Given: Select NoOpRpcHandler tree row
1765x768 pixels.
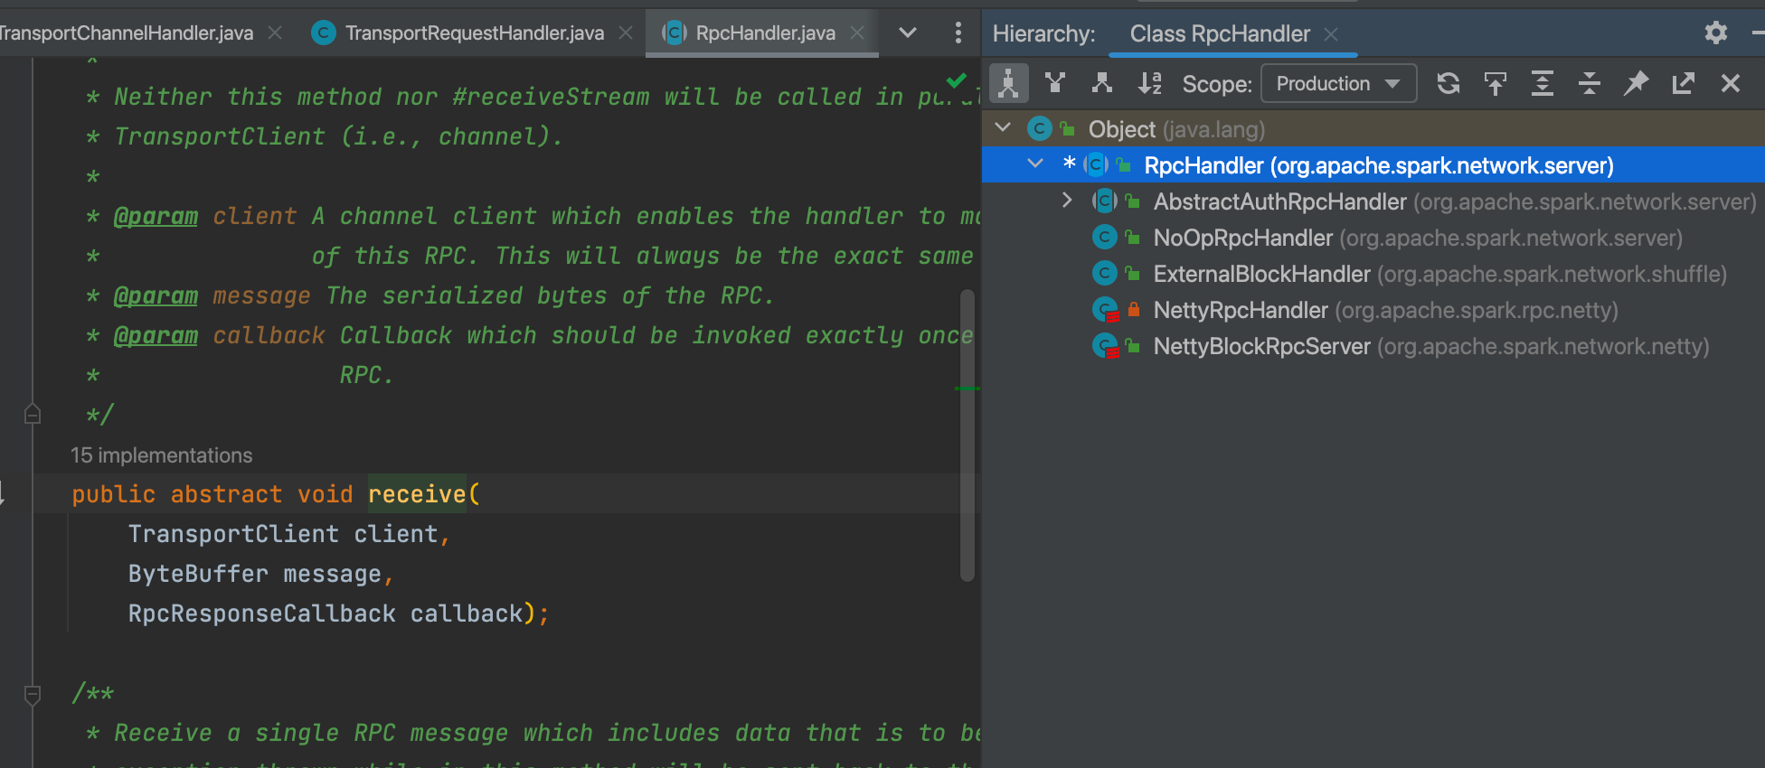Looking at the screenshot, I should (1373, 238).
